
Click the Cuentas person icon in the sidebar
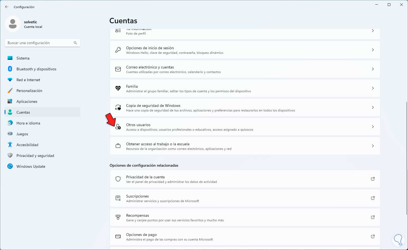(10, 112)
